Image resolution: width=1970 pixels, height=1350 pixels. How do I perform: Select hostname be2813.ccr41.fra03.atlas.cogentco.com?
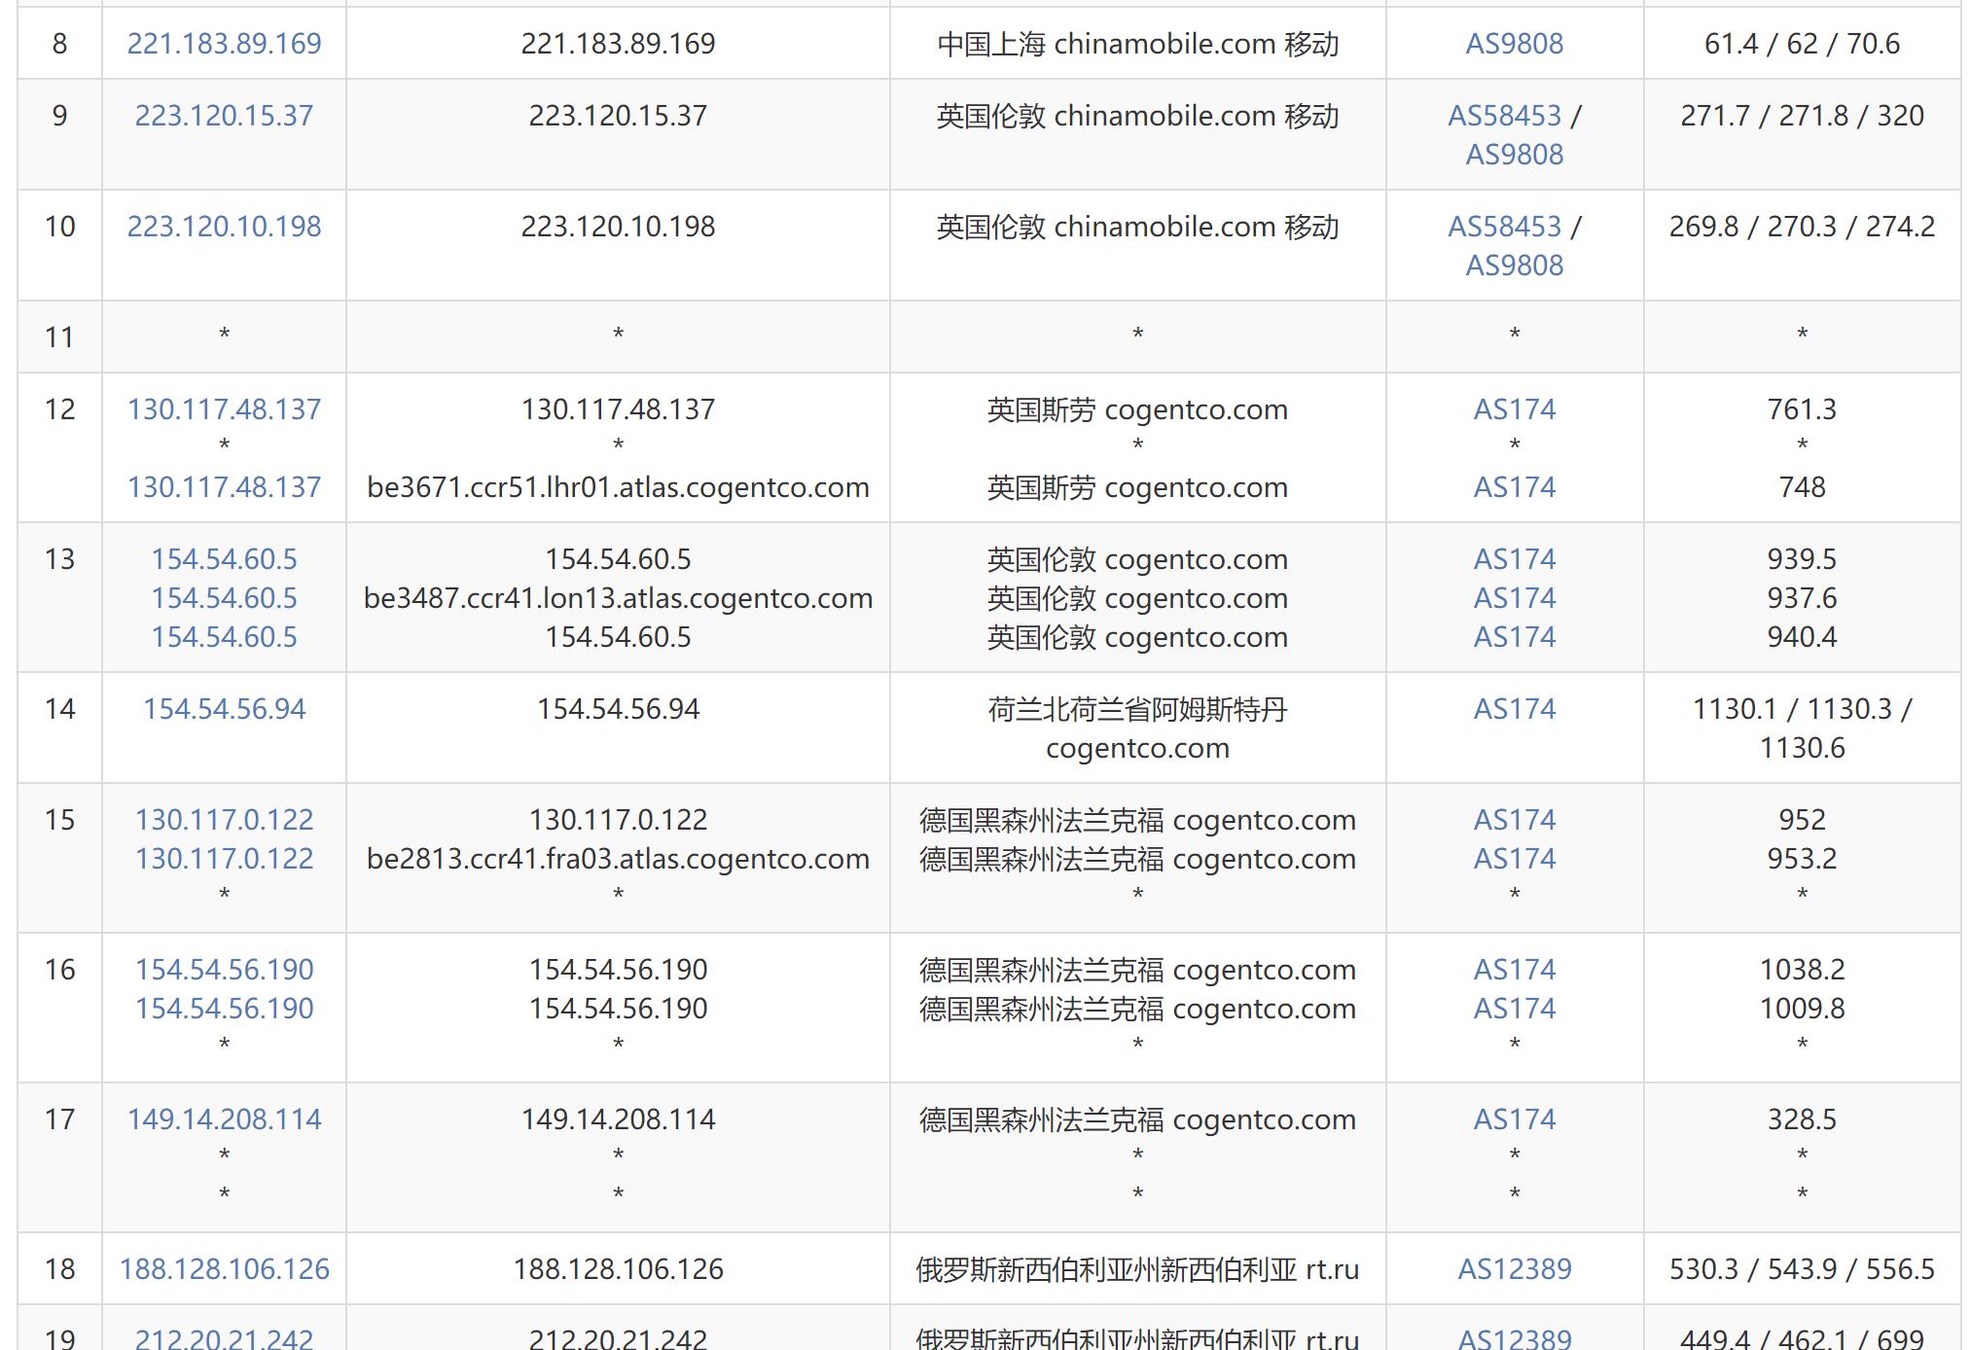618,859
